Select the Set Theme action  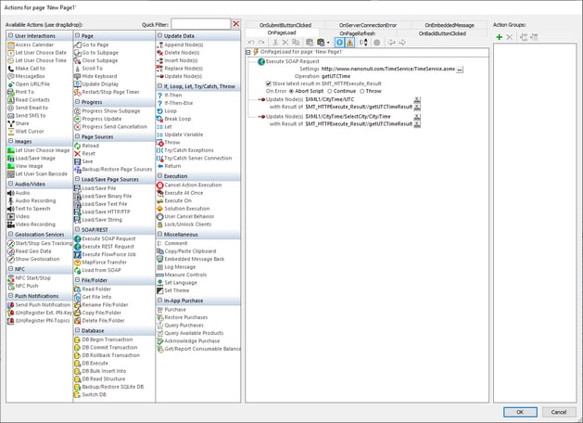173,290
